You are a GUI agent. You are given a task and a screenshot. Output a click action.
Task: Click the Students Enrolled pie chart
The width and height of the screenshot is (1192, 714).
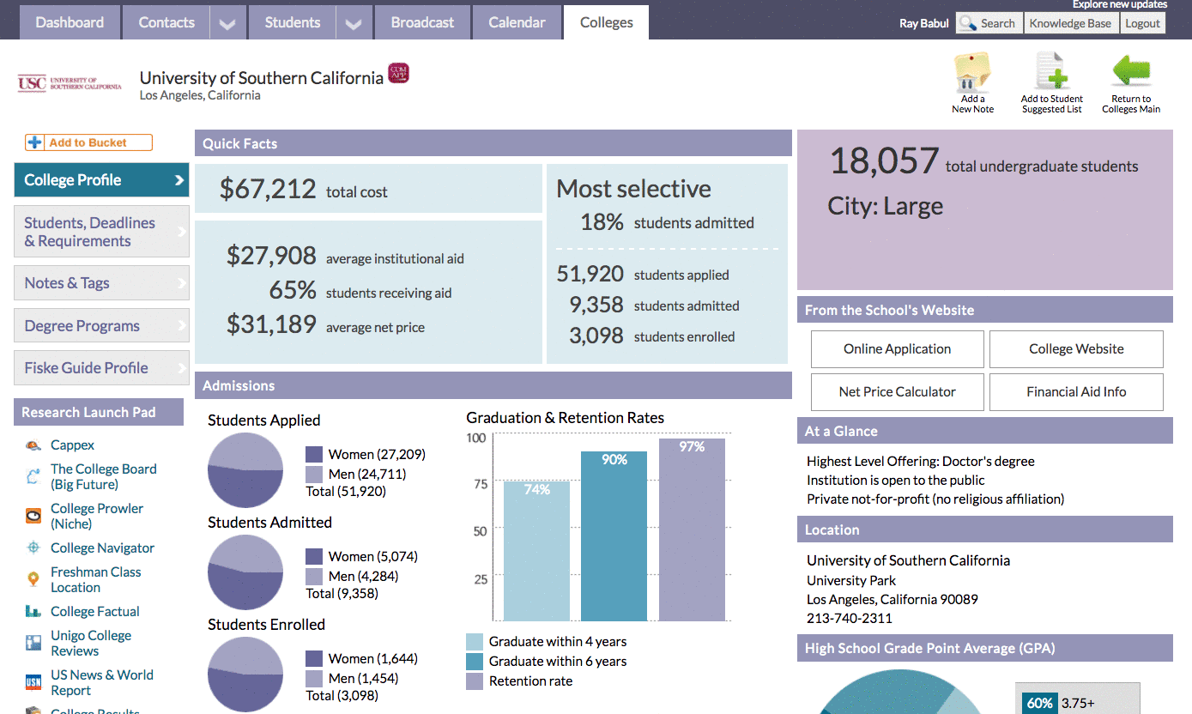coord(245,675)
